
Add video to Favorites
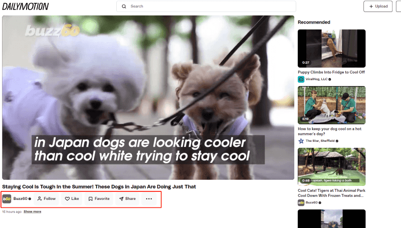coord(99,199)
